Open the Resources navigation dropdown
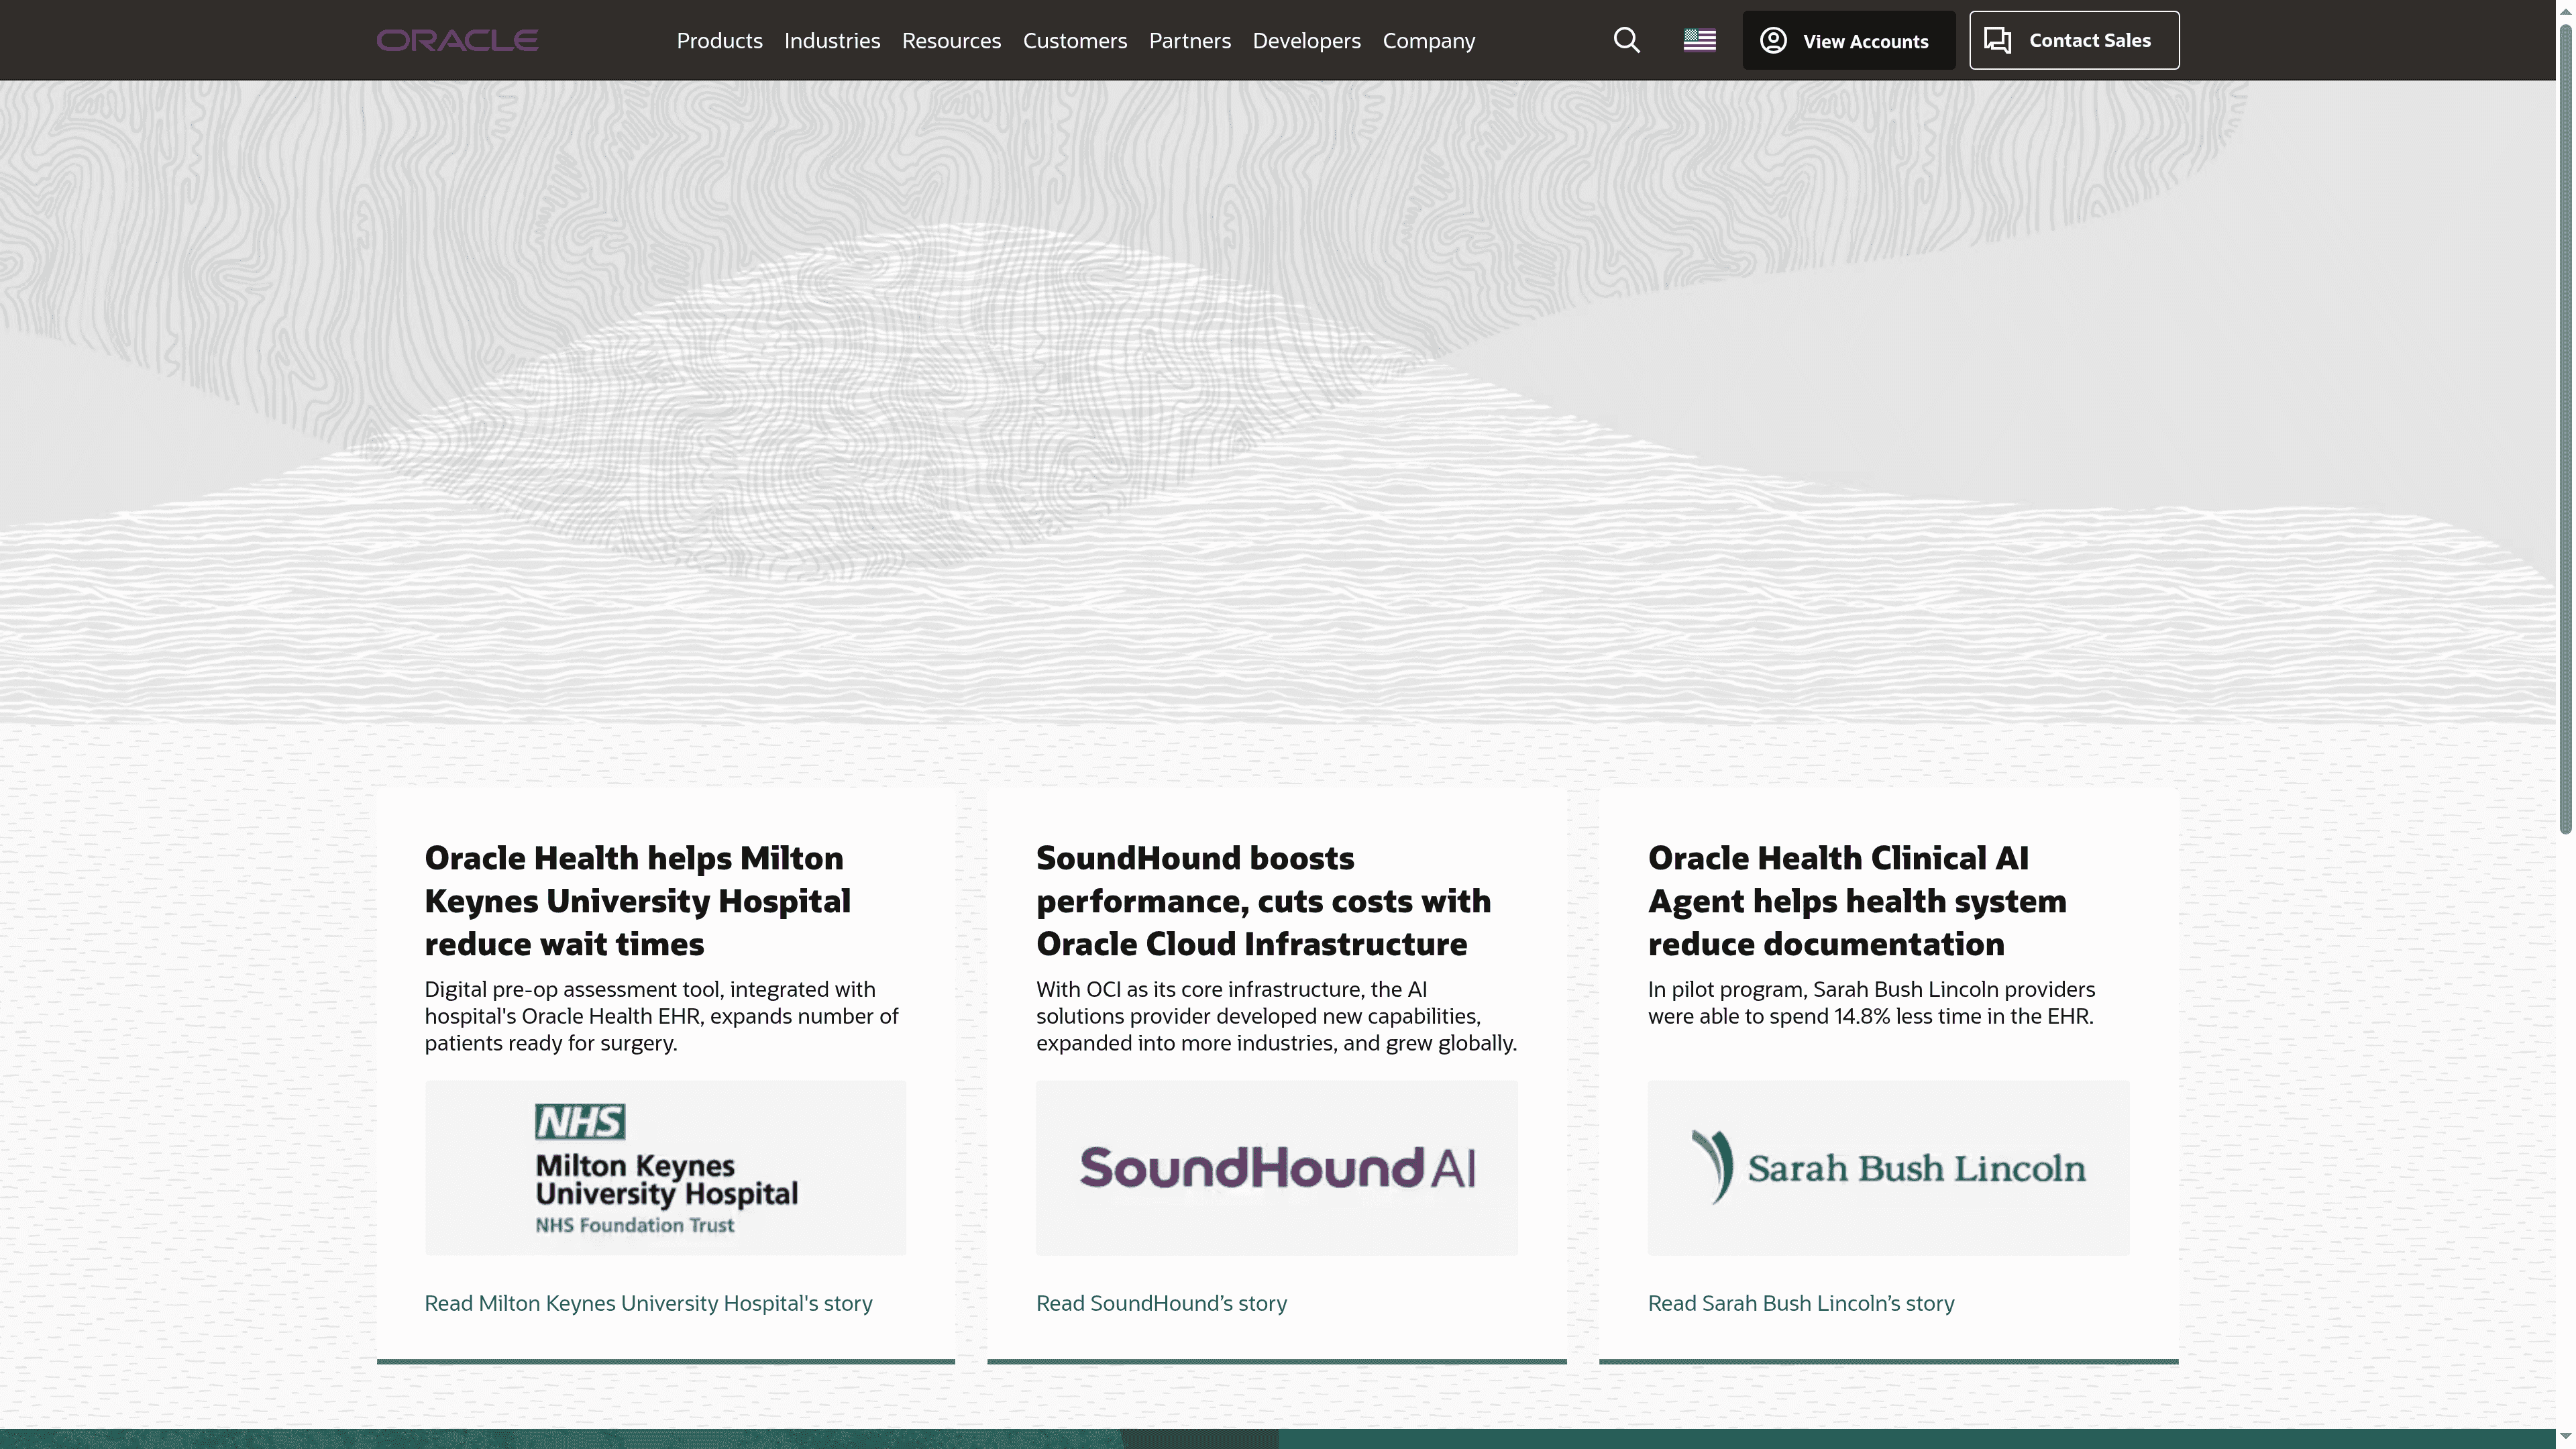2576x1449 pixels. (951, 40)
